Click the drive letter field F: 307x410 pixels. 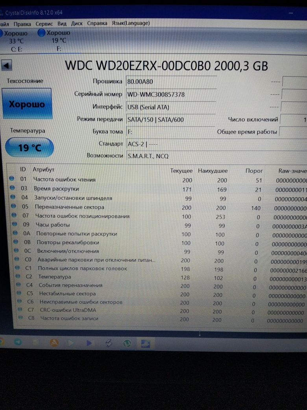171,132
